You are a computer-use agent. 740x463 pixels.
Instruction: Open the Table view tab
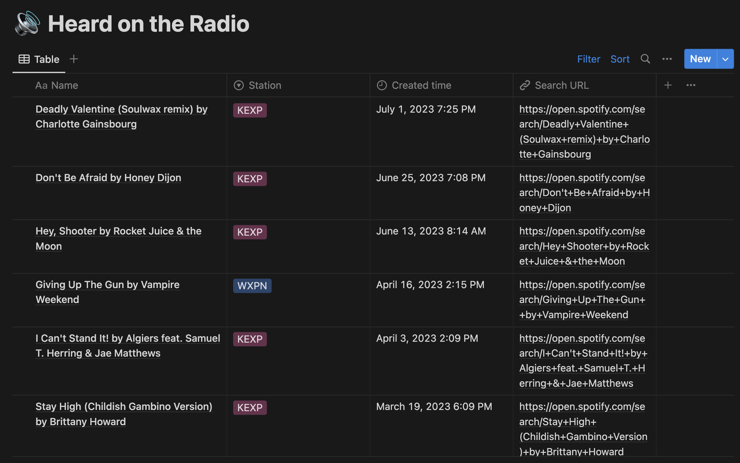pyautogui.click(x=39, y=59)
